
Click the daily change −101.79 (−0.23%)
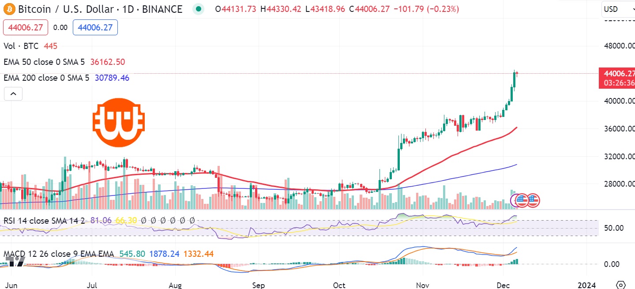(x=426, y=9)
